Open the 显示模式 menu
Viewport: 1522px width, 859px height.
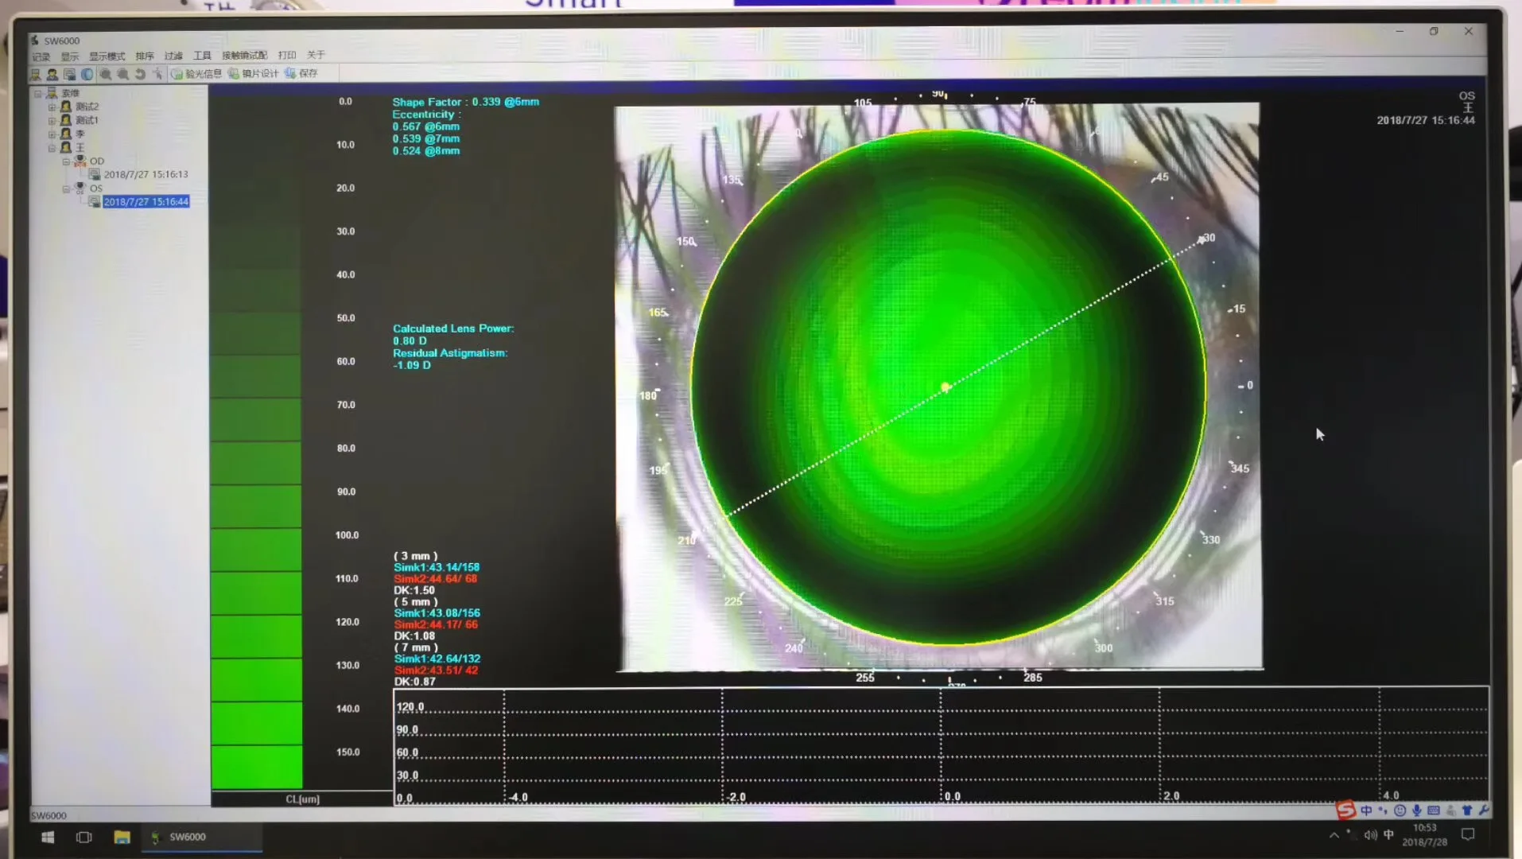[107, 56]
